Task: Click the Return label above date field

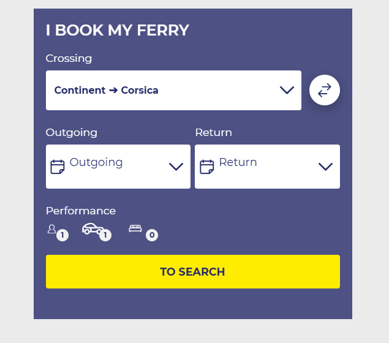Action: pyautogui.click(x=213, y=132)
